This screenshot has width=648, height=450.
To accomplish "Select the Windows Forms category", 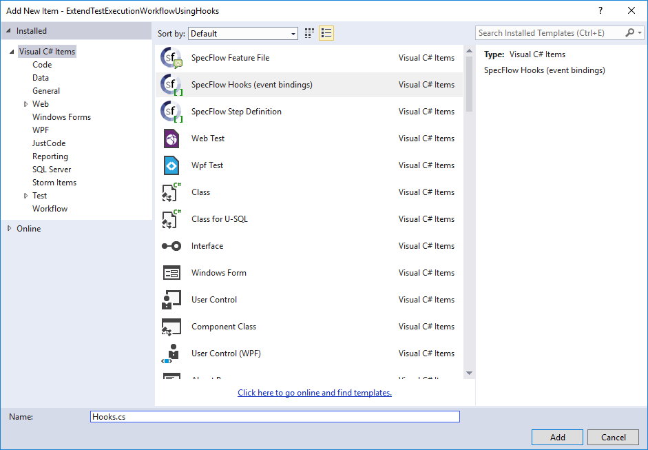I will (61, 116).
